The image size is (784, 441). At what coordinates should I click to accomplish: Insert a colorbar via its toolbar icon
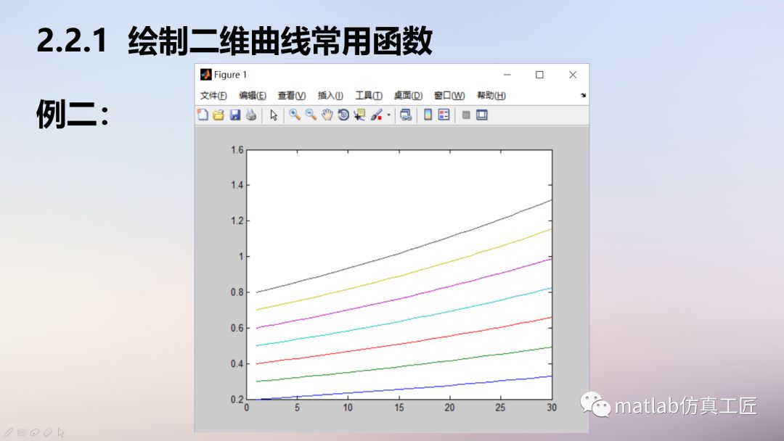click(x=428, y=115)
